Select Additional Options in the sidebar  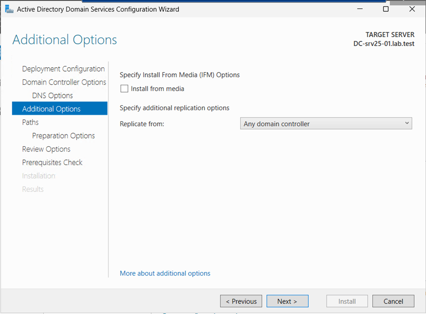click(60, 109)
